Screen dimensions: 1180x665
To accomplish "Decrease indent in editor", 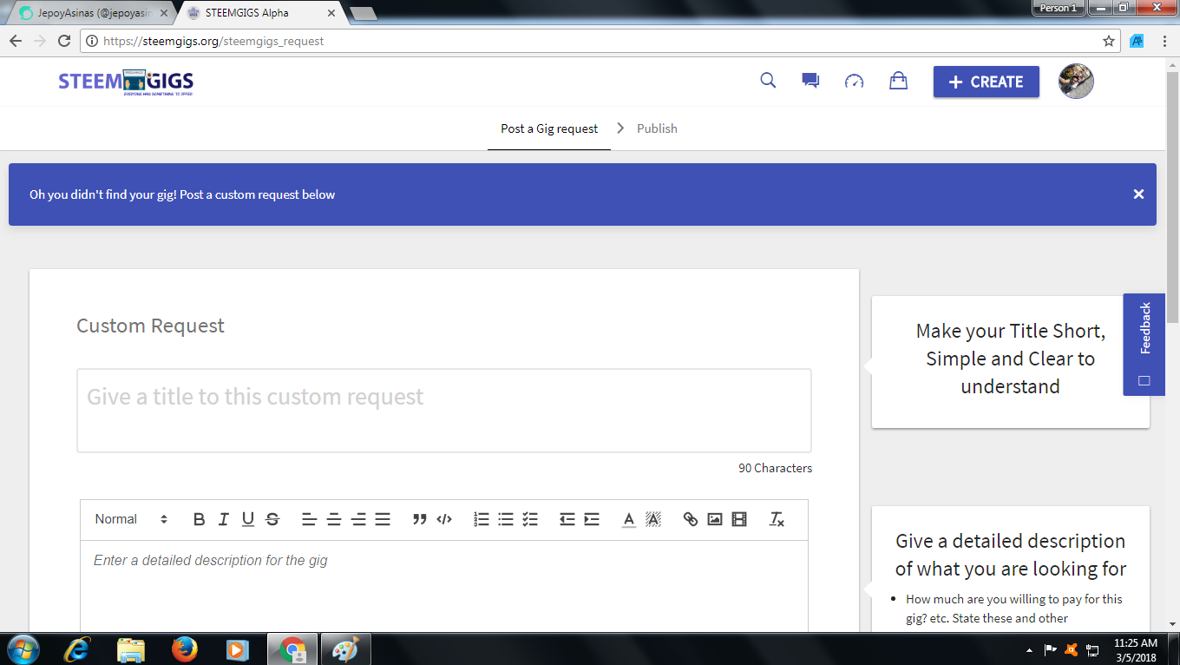I will [x=567, y=519].
